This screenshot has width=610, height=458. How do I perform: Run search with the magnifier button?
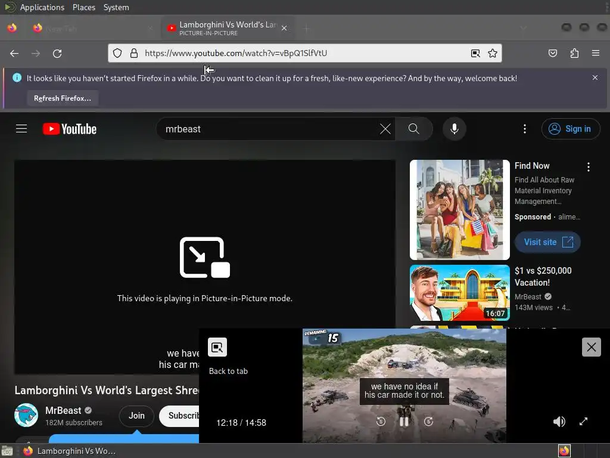click(414, 129)
